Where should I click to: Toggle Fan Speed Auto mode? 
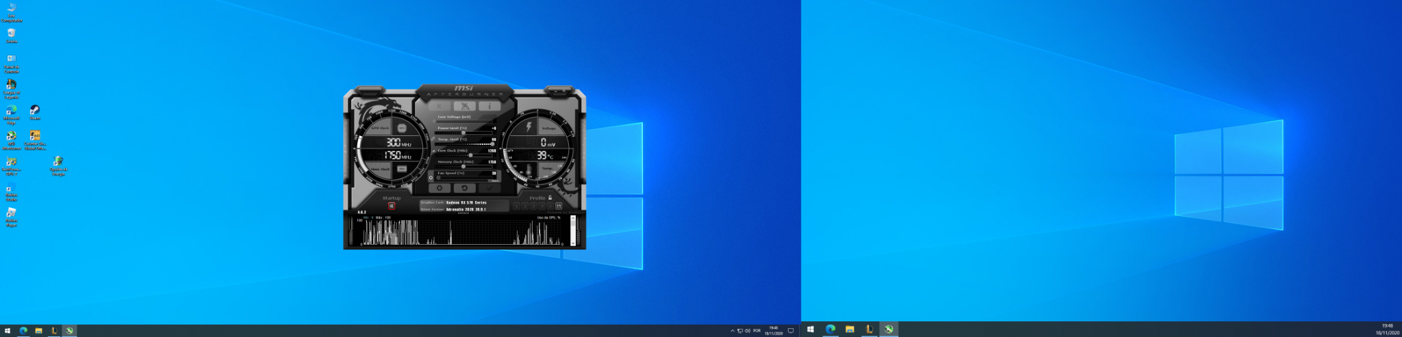tap(495, 180)
